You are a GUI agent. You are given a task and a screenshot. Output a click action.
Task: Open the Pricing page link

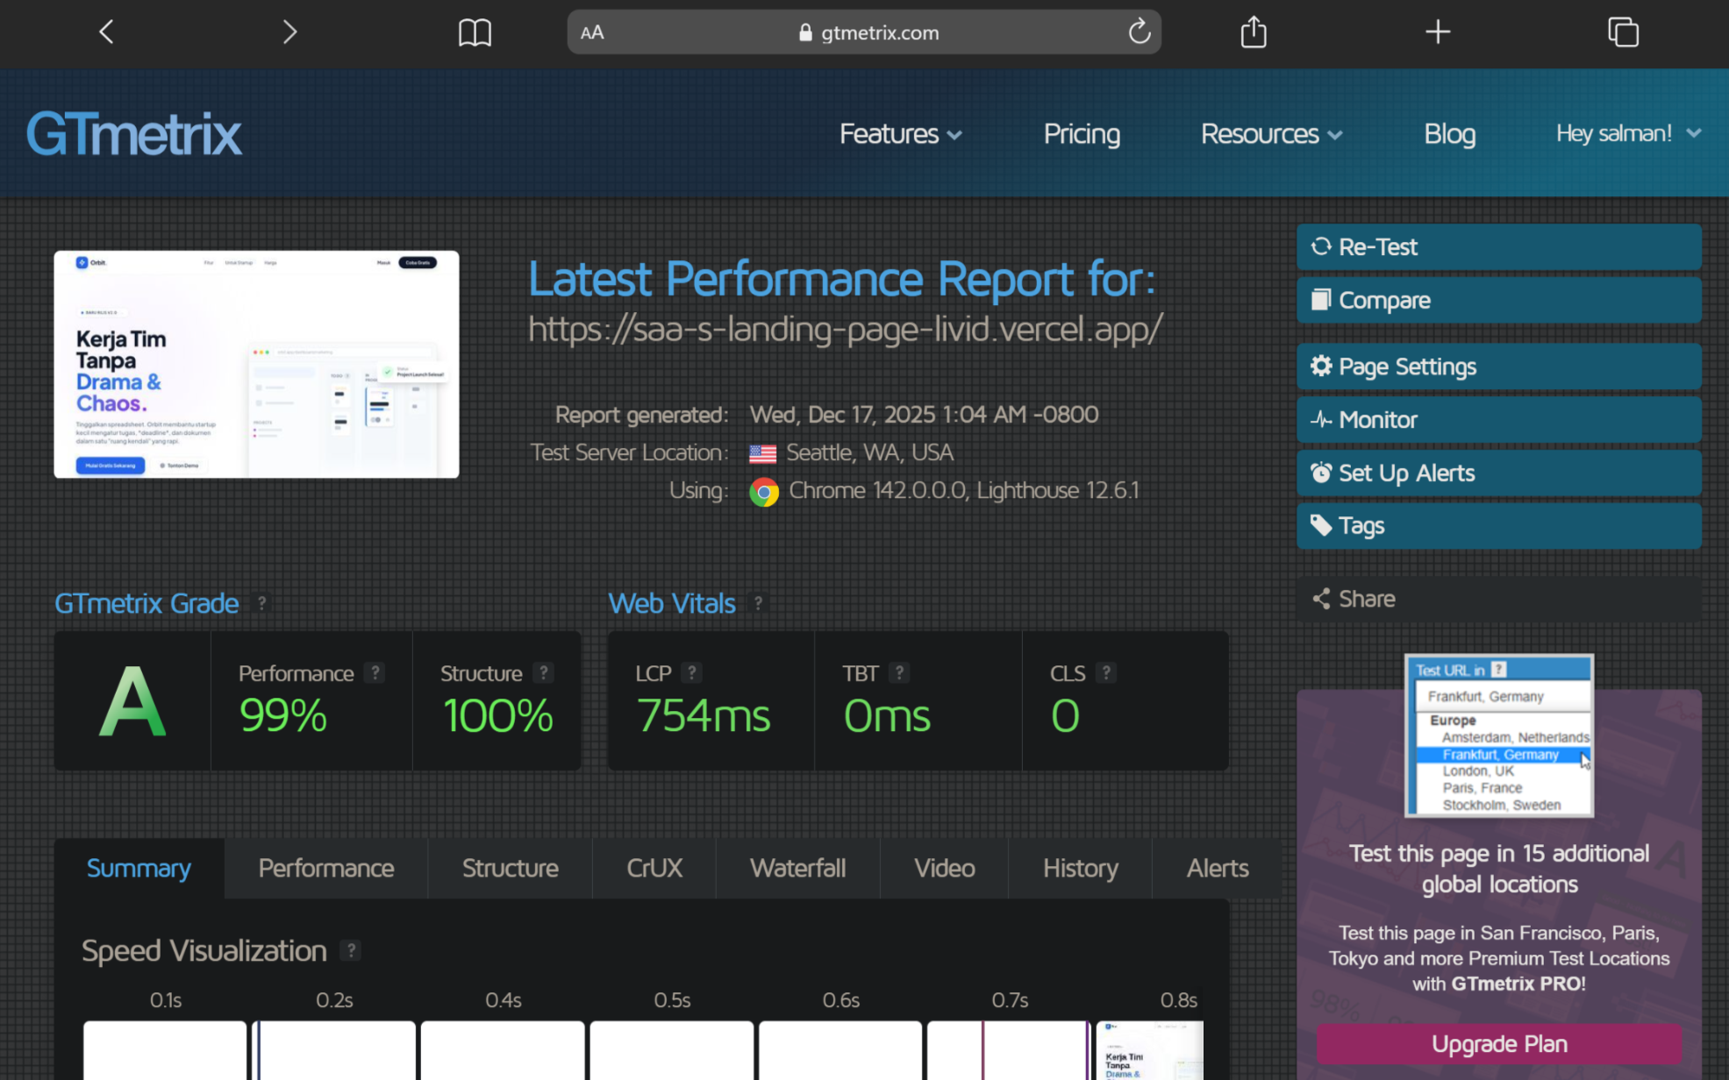pyautogui.click(x=1082, y=134)
